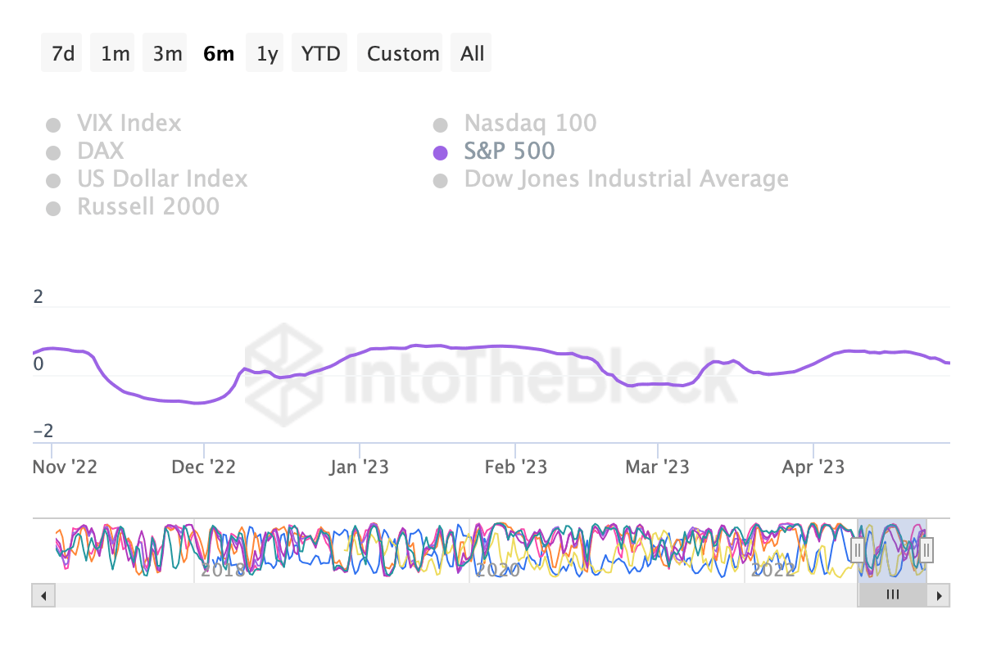
Task: Click the bullet icon beside Nasdaq 100
Action: 440,124
